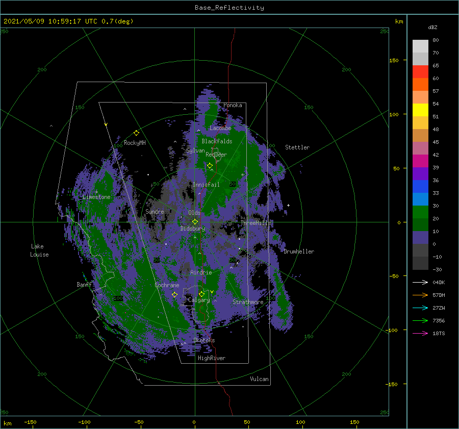The height and width of the screenshot is (429, 459).
Task: Select yellow diamond marker at Calgary
Action: [x=201, y=294]
